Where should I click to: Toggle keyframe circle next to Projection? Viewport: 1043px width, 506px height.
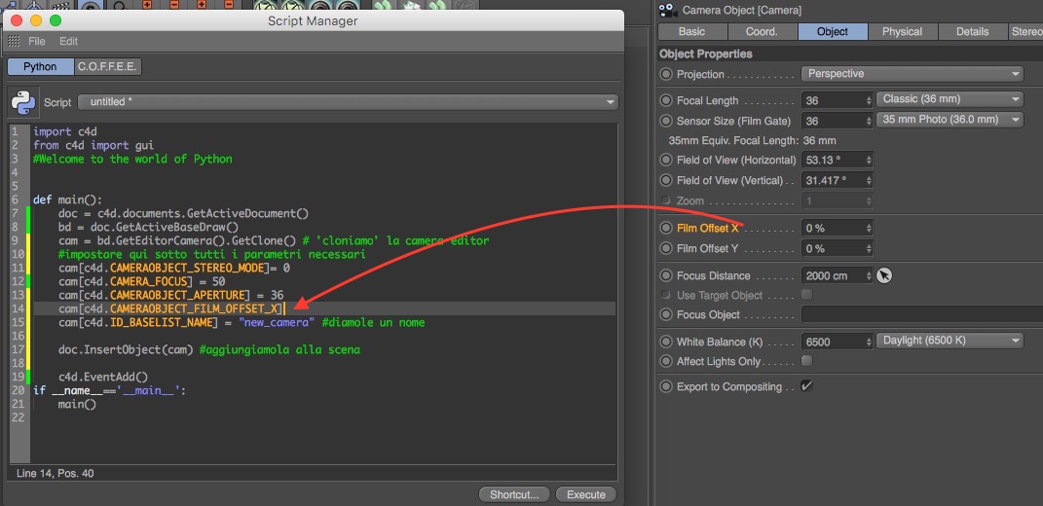pos(666,75)
